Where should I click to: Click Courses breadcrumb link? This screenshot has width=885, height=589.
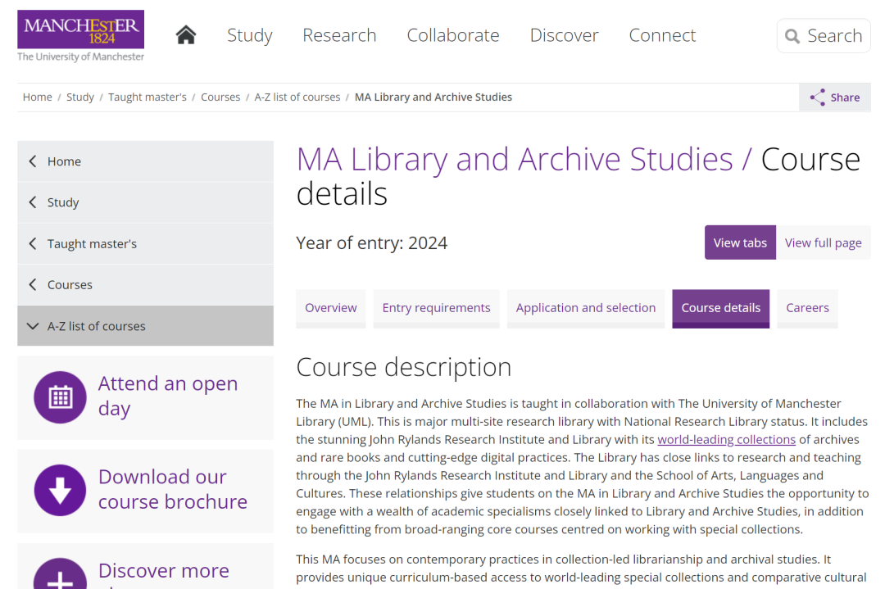click(220, 97)
